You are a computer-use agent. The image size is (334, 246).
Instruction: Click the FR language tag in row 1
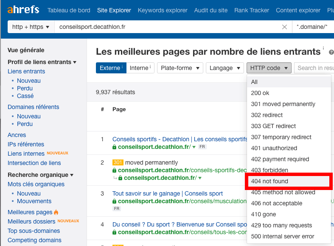[x=202, y=147]
